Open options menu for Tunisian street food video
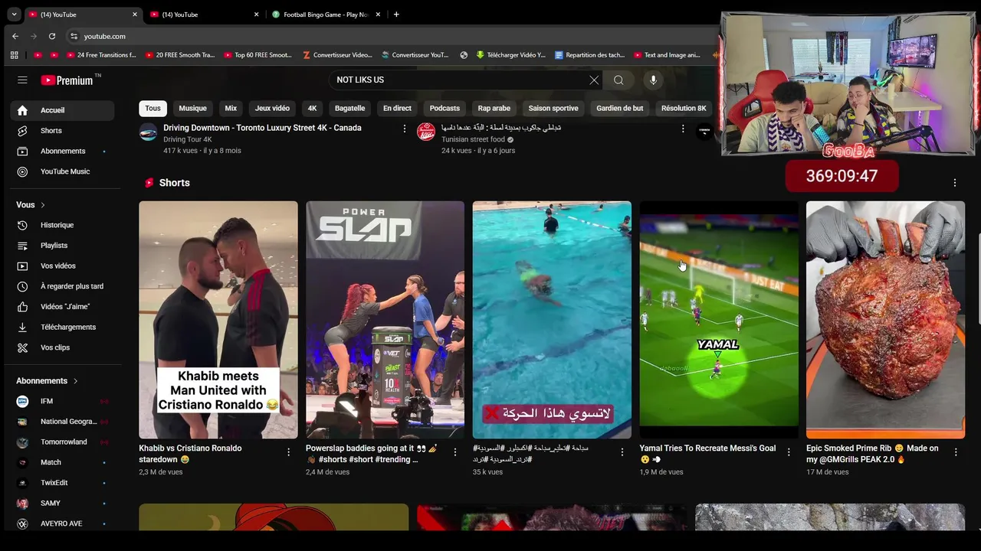This screenshot has width=981, height=551. click(x=683, y=129)
